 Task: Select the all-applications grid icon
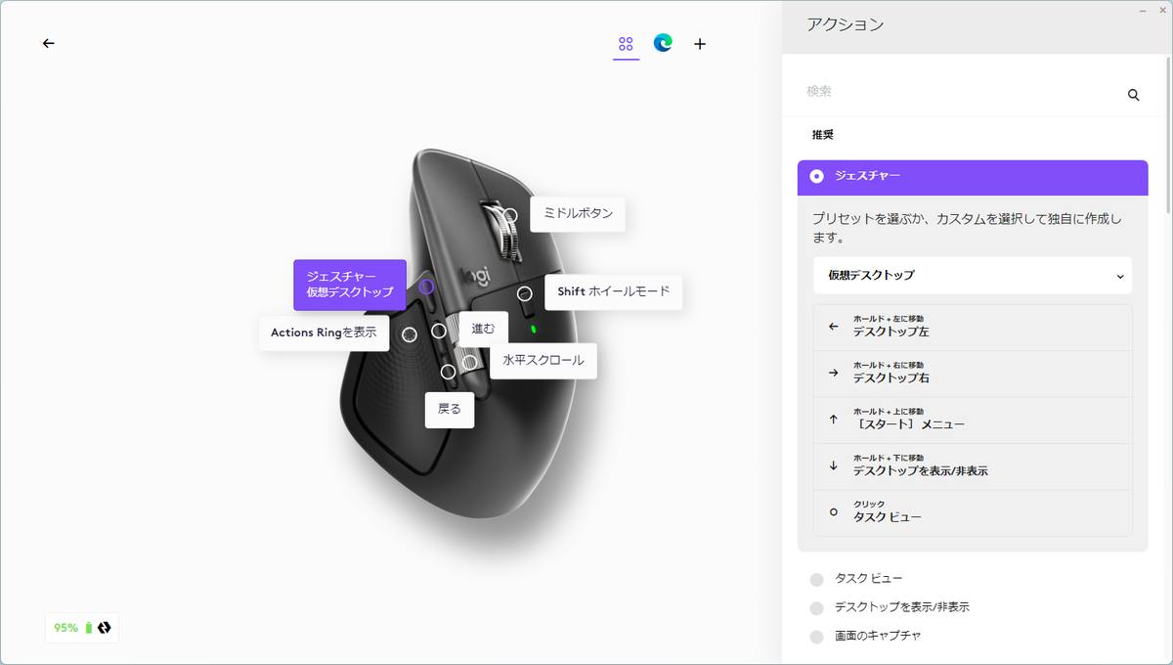[627, 44]
